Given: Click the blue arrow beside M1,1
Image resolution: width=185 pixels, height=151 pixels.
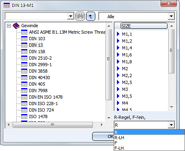Looking at the screenshot, I should [118, 34].
